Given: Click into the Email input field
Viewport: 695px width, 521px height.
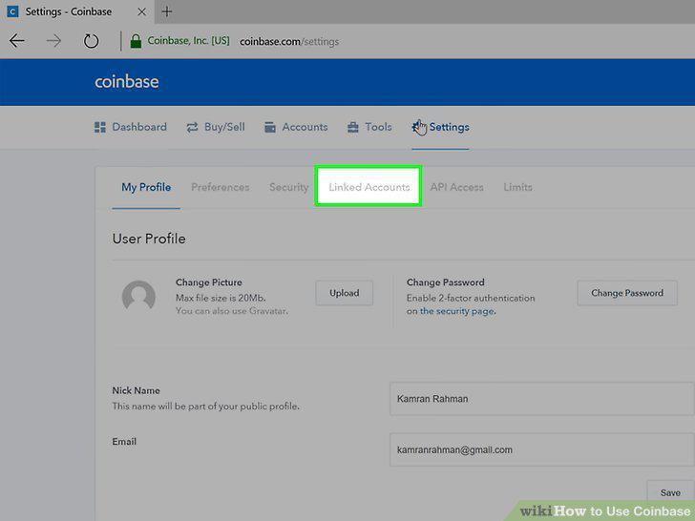Looking at the screenshot, I should pos(542,449).
